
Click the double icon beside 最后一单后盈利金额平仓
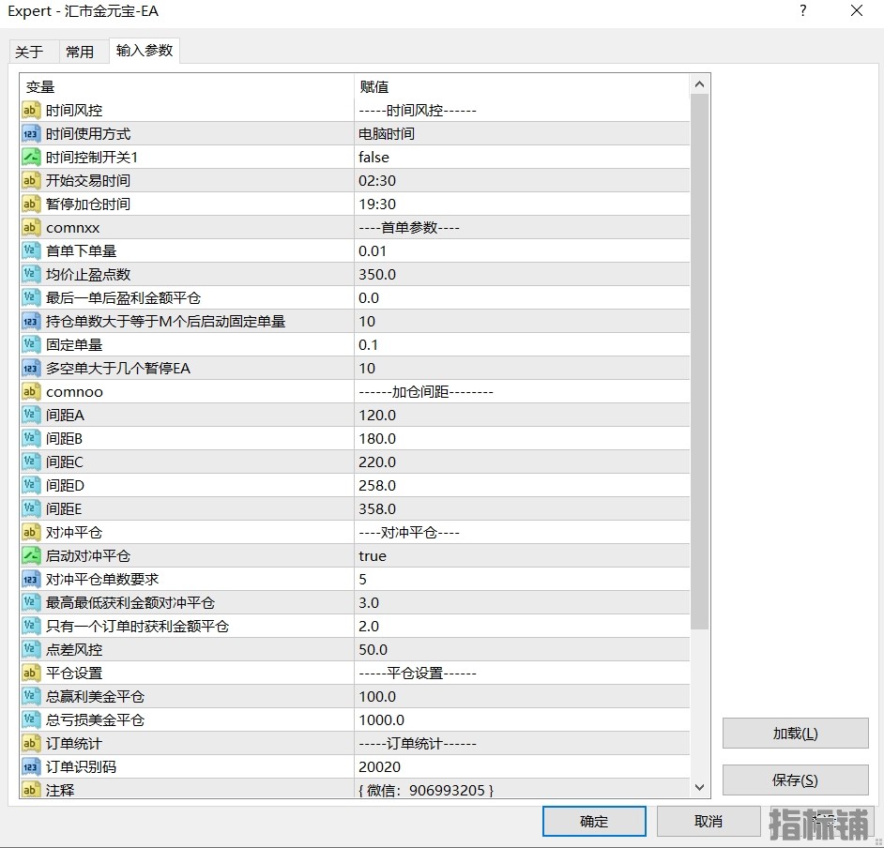click(31, 298)
